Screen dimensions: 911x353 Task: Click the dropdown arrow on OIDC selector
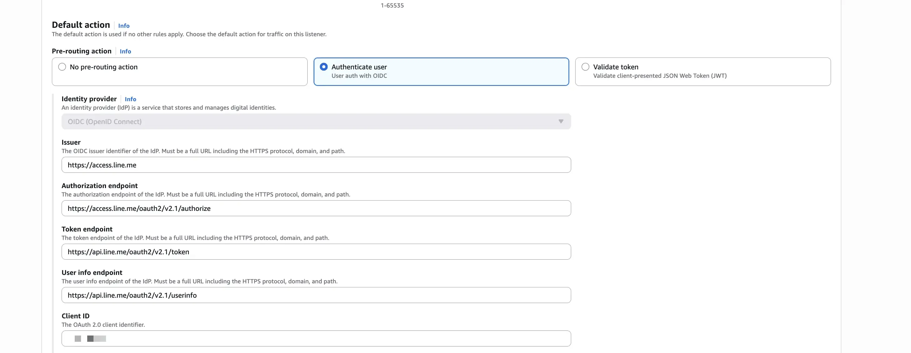[x=561, y=121]
